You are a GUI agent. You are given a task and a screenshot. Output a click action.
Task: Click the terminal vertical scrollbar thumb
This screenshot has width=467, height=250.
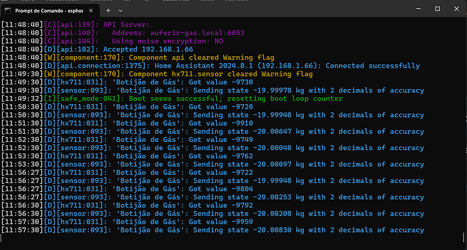point(464,237)
